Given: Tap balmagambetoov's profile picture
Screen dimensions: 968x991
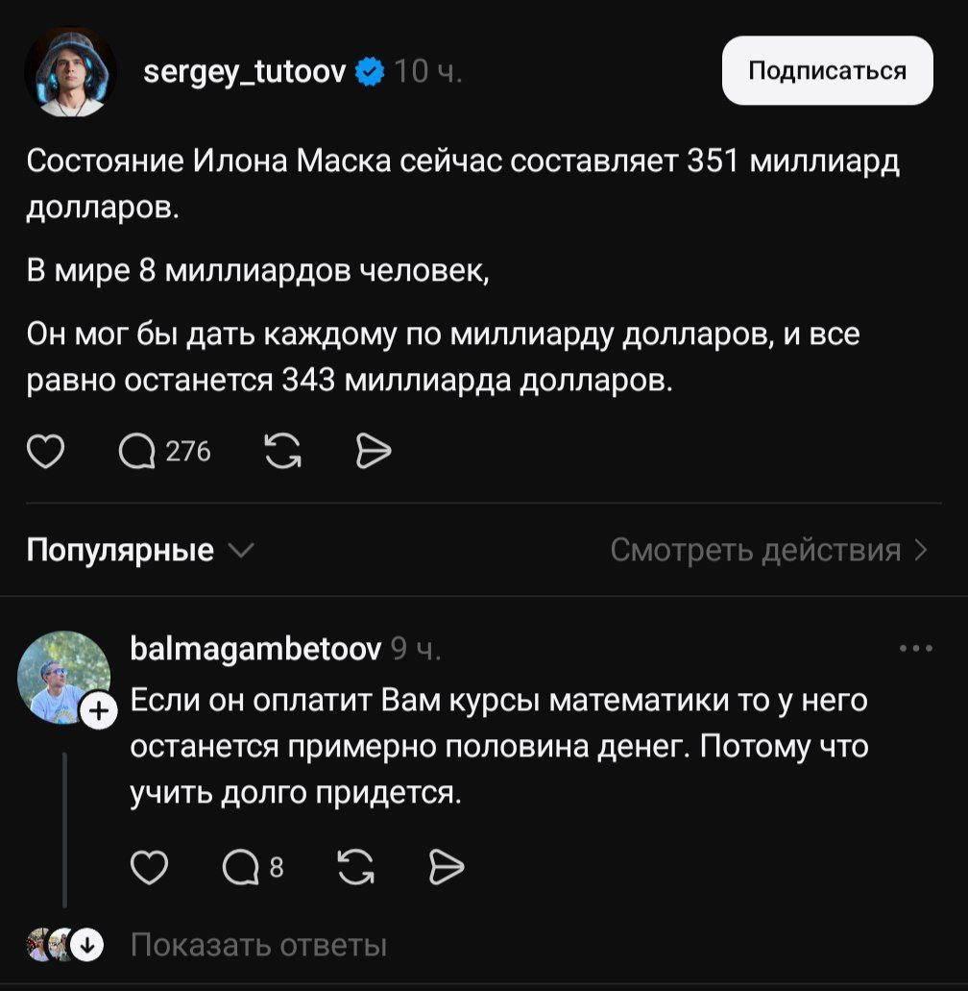Looking at the screenshot, I should pyautogui.click(x=61, y=675).
